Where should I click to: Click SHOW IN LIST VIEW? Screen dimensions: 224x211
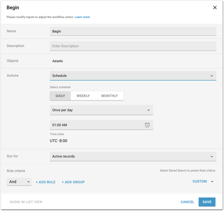coord(26,202)
